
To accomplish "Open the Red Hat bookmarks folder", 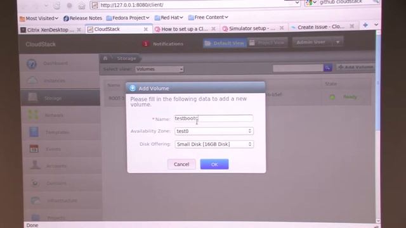I will [x=169, y=18].
